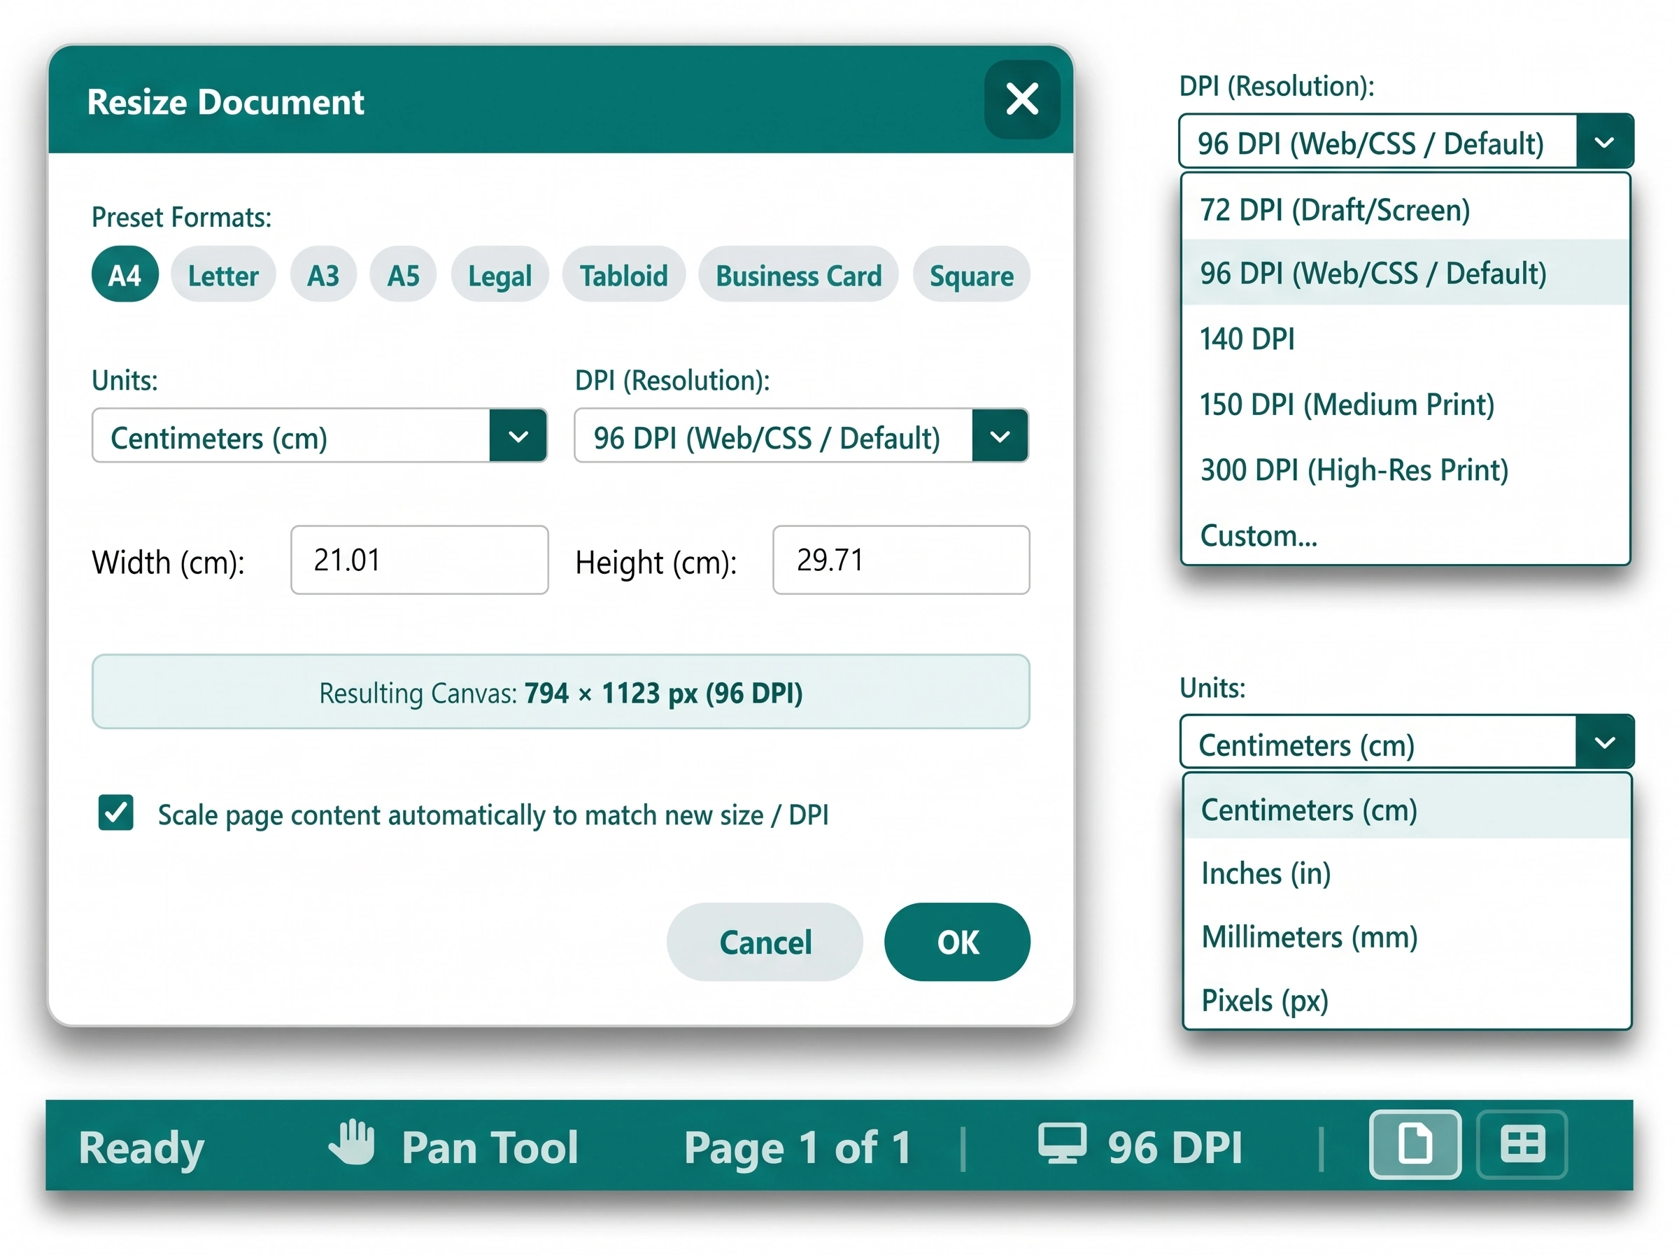1679x1254 pixels.
Task: Choose the Letter preset format
Action: 223,275
